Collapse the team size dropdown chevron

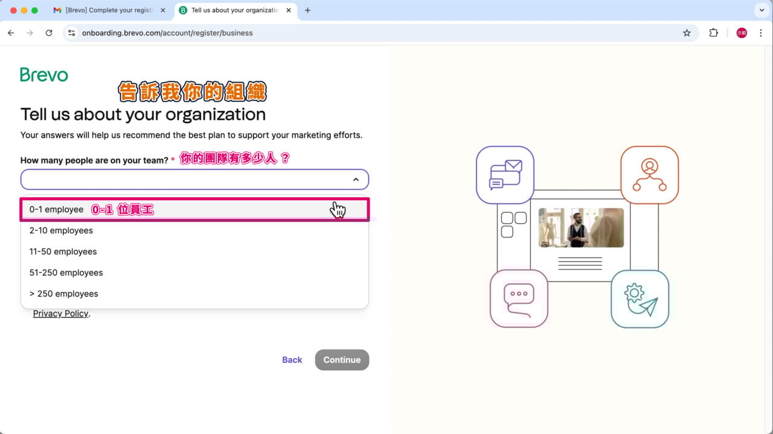point(356,180)
